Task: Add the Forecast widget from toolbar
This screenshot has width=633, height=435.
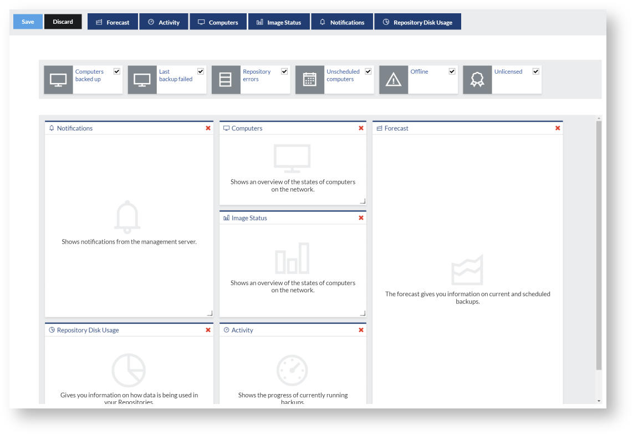Action: 113,22
